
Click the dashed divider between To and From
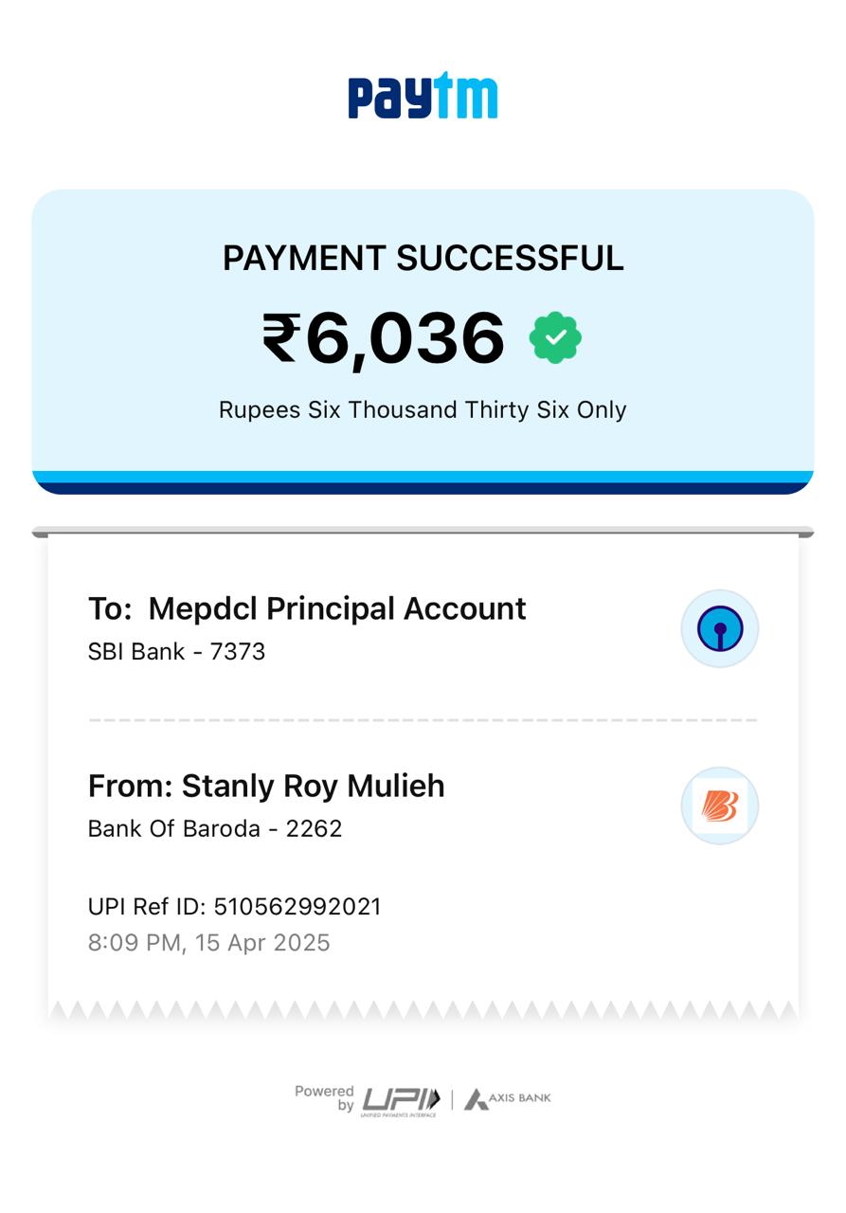click(423, 720)
